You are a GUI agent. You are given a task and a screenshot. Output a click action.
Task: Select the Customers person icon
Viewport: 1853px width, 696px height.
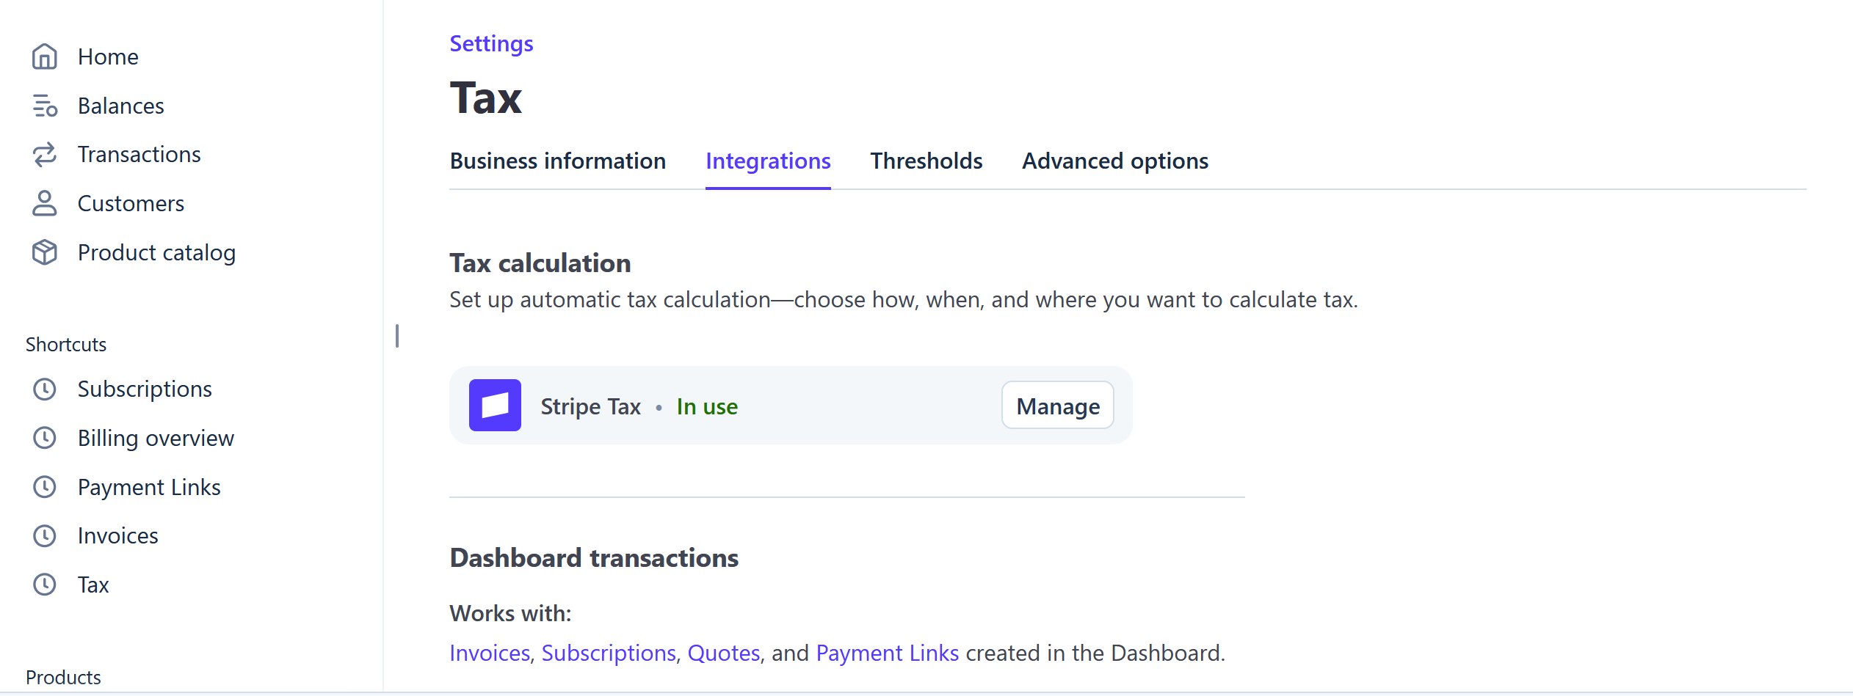pos(45,203)
